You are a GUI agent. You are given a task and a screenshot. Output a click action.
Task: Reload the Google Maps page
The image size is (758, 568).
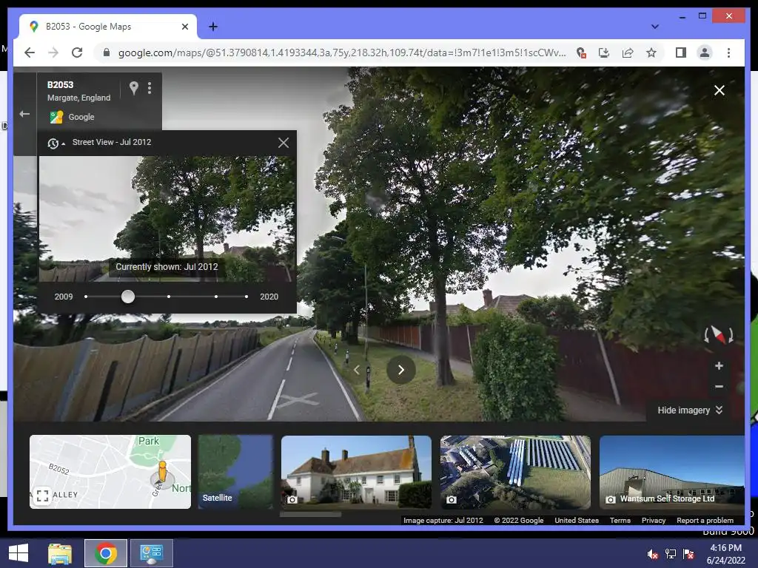(x=77, y=53)
